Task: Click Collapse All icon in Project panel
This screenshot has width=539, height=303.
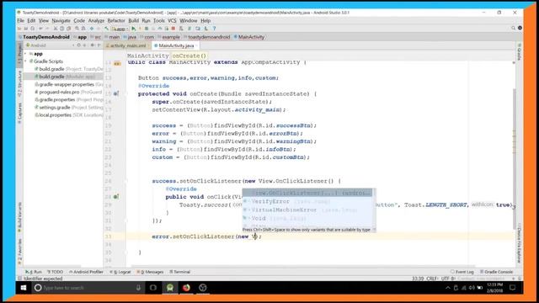Action: (x=84, y=45)
